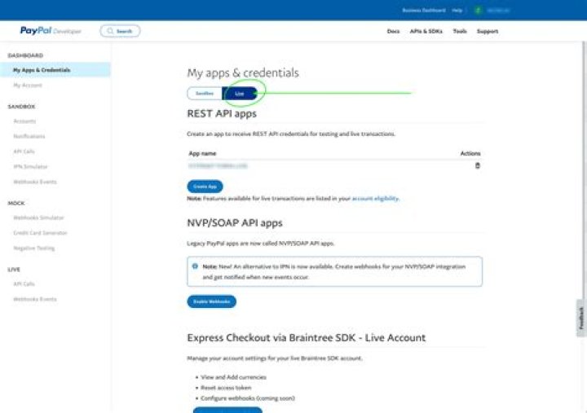
Task: Open the blurred app name in the REST API apps table
Action: point(218,165)
